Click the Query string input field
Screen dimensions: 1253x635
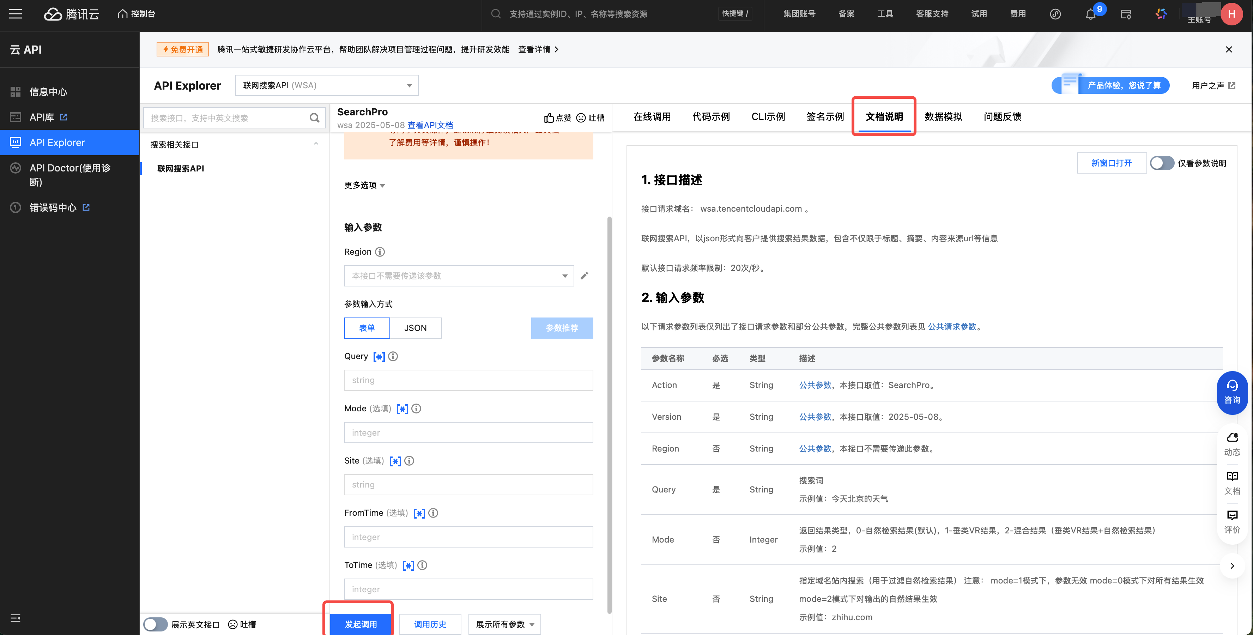point(468,380)
